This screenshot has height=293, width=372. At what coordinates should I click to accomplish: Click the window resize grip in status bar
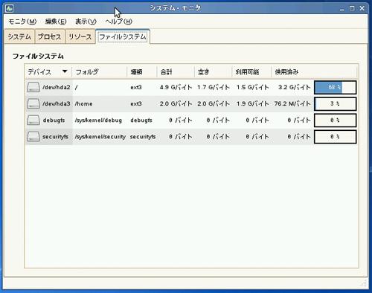pos(363,283)
